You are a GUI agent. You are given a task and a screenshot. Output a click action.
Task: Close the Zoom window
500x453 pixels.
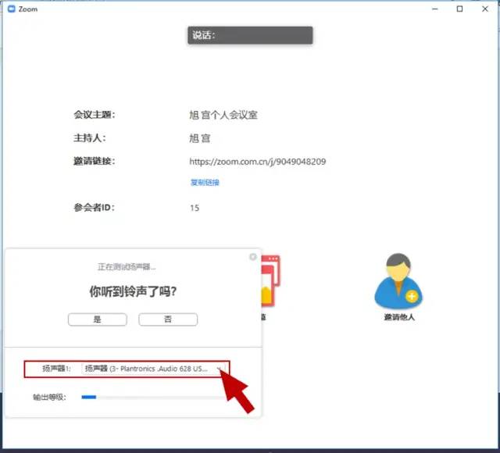tap(484, 9)
